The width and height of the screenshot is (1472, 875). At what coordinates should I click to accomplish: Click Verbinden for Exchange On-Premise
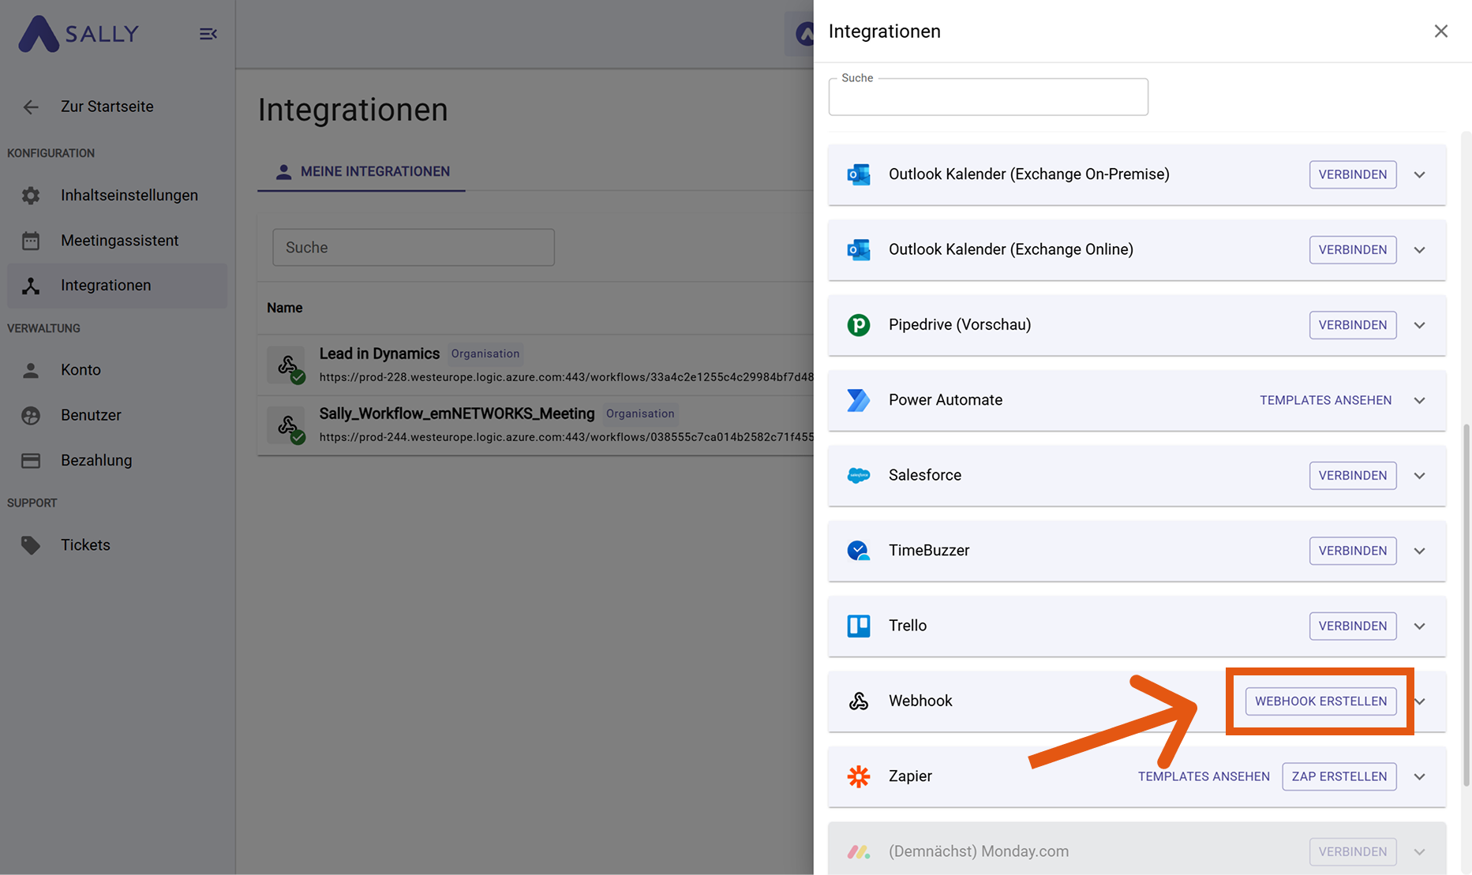point(1353,175)
